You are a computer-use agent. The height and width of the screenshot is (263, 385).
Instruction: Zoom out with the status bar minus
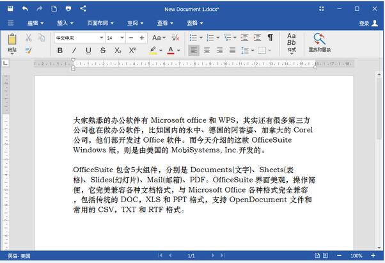pos(339,255)
